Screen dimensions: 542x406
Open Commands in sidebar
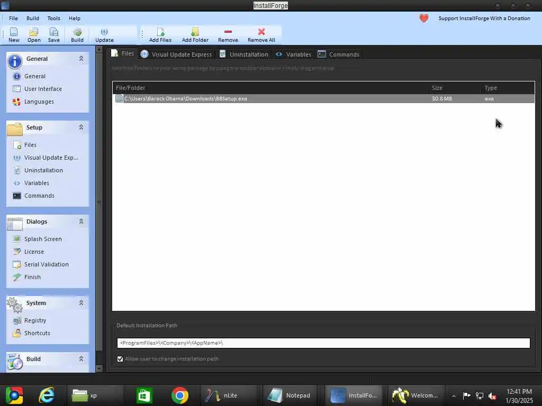[x=34, y=196]
